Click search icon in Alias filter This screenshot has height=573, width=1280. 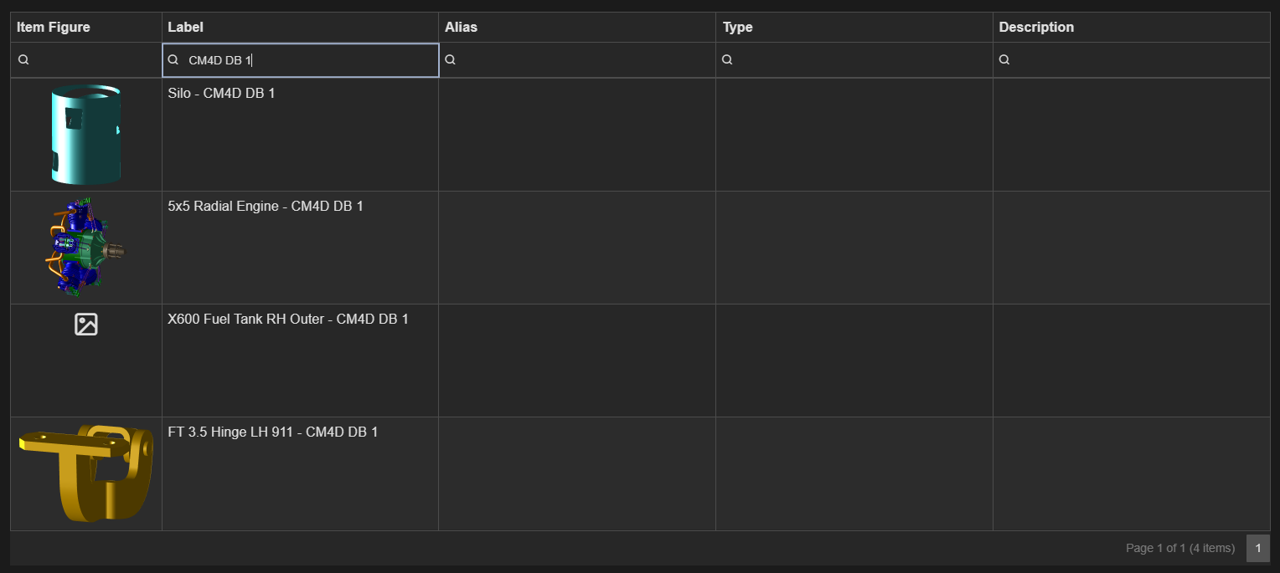pos(450,60)
